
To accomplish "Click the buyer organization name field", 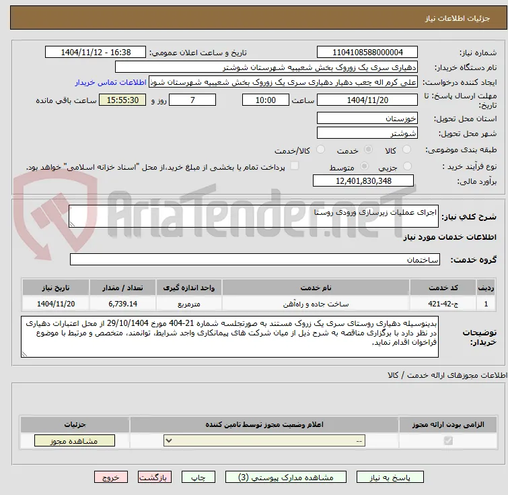I will (266, 67).
